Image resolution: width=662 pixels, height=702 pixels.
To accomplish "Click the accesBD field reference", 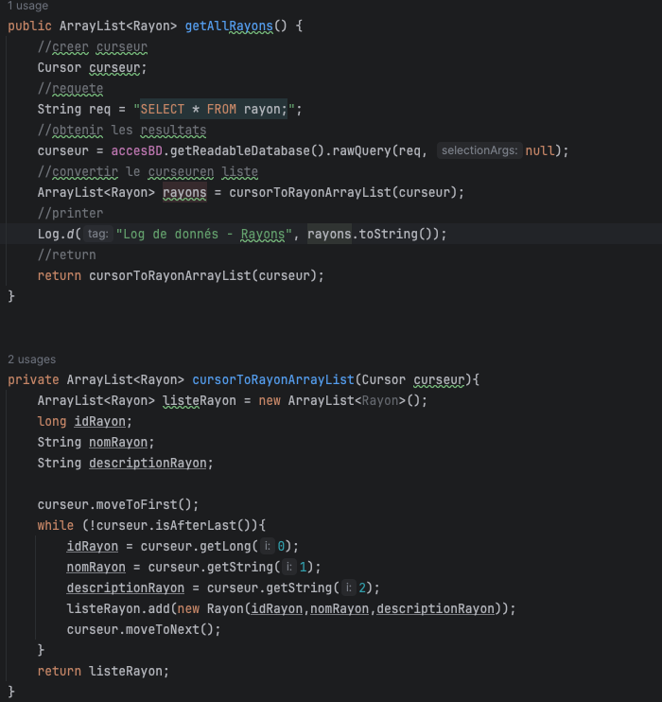I will (x=136, y=150).
